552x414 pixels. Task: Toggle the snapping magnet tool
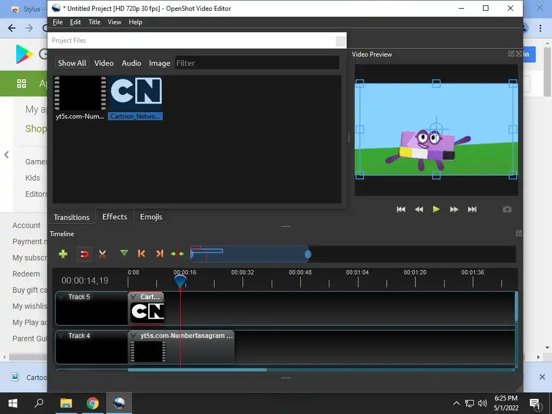85,254
